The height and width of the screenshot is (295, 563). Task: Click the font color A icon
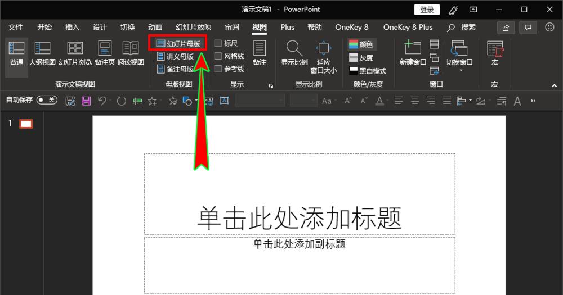click(379, 101)
